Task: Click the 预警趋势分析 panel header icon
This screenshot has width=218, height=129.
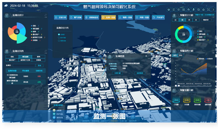Action: tap(174, 51)
